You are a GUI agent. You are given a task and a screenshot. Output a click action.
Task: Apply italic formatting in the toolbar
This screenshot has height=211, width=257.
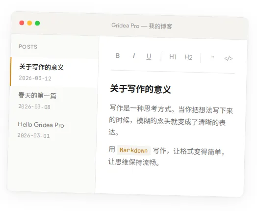click(134, 56)
